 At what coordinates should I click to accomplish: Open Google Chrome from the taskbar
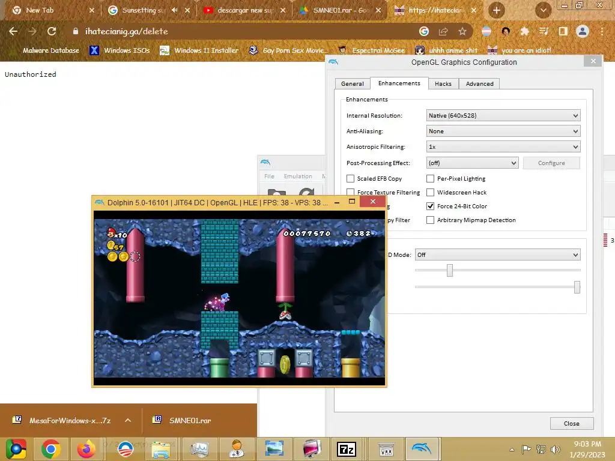[x=50, y=449]
